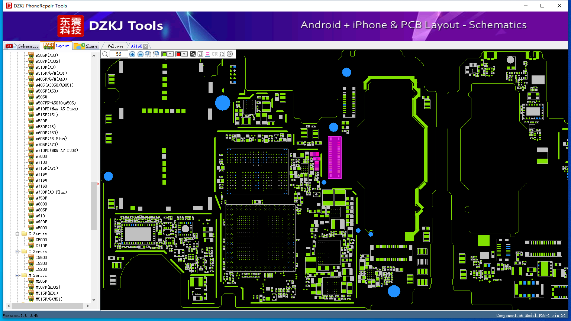Select the A715F(A71) model
The height and width of the screenshot is (321, 571).
47,168
